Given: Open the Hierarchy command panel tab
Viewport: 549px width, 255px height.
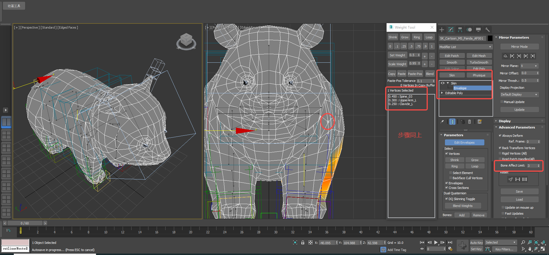Looking at the screenshot, I should (460, 30).
